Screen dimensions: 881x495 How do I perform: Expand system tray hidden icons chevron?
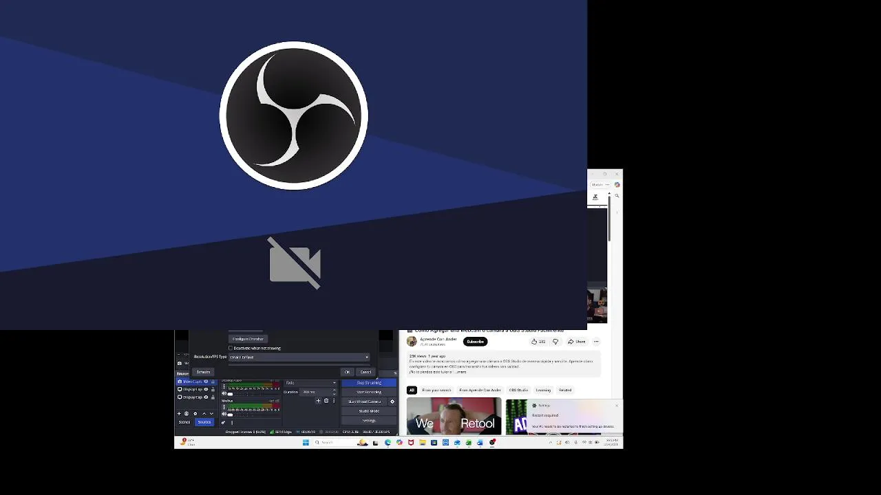[551, 442]
